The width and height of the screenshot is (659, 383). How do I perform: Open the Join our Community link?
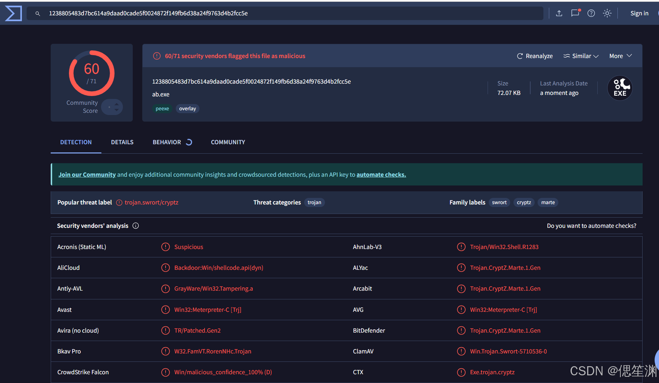[x=87, y=175]
